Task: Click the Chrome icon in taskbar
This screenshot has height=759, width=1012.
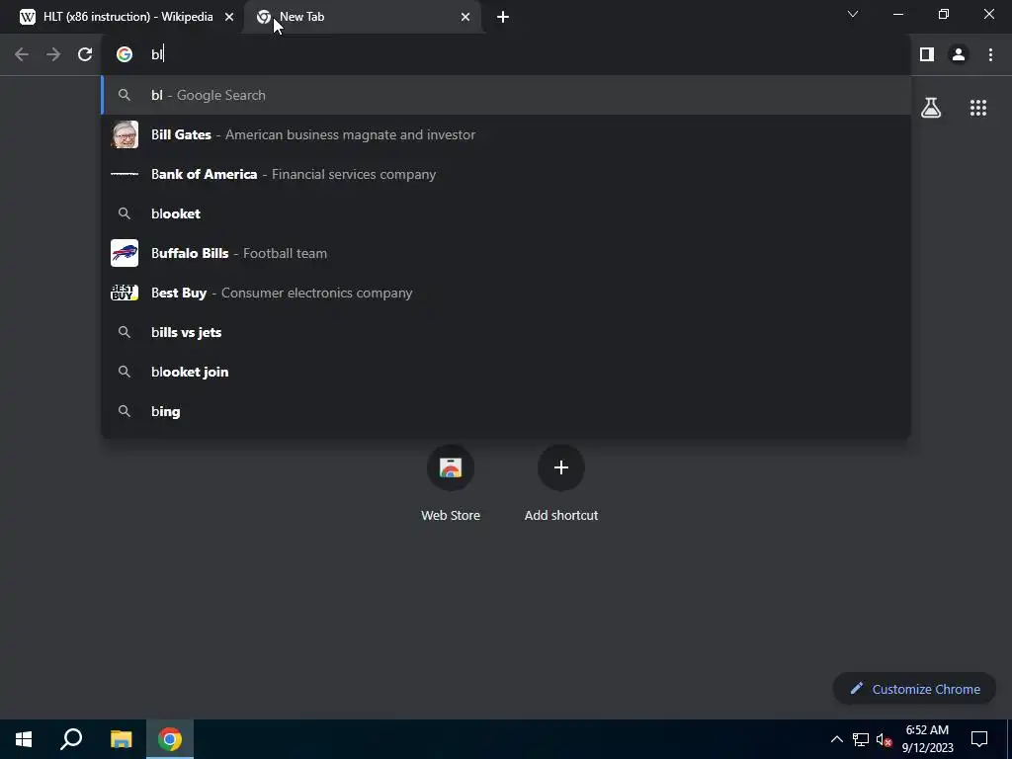Action: 170,739
